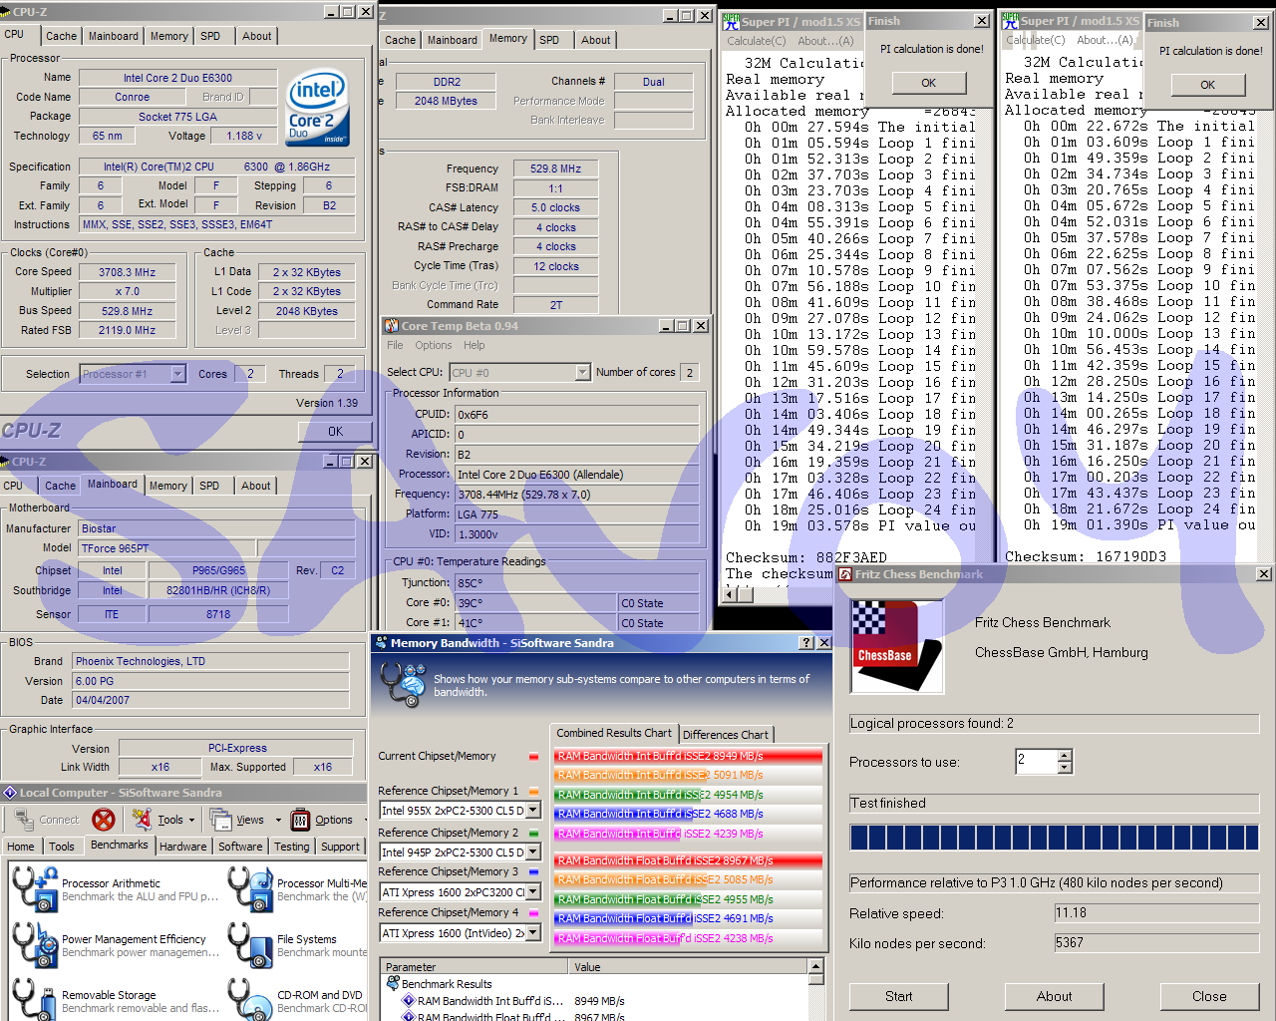The width and height of the screenshot is (1276, 1021).
Task: Click the Connect icon in Sandra's toolbar
Action: tap(24, 820)
